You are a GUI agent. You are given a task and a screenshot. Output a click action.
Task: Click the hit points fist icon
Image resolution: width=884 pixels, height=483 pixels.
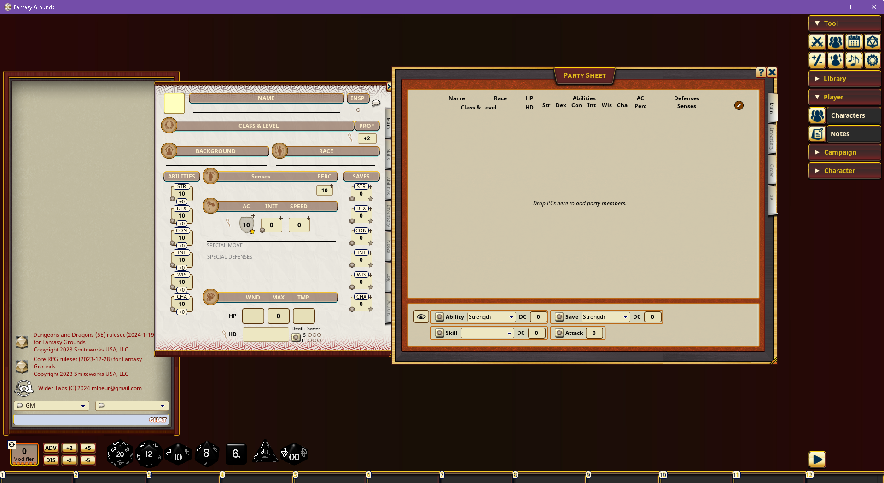pos(210,297)
